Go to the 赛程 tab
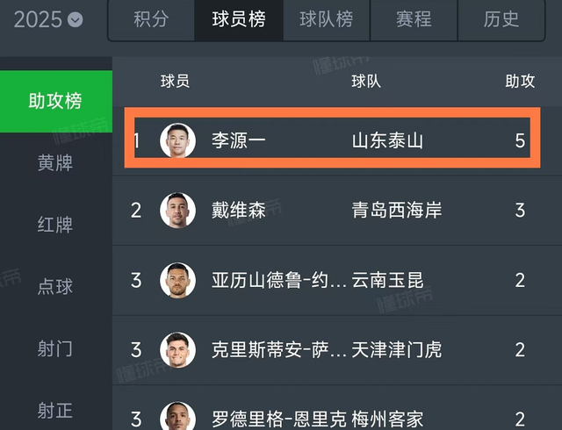The width and height of the screenshot is (562, 430). pos(414,19)
